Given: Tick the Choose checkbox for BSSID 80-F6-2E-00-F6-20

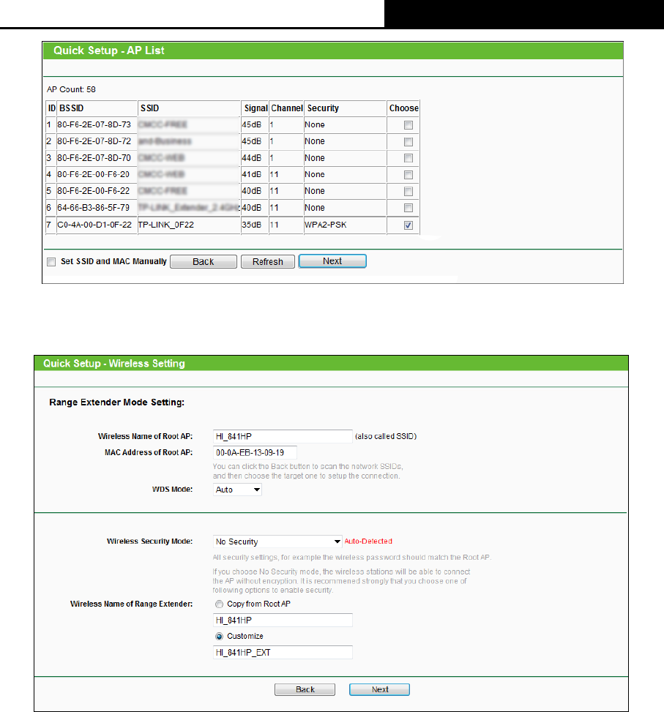Looking at the screenshot, I should [409, 175].
